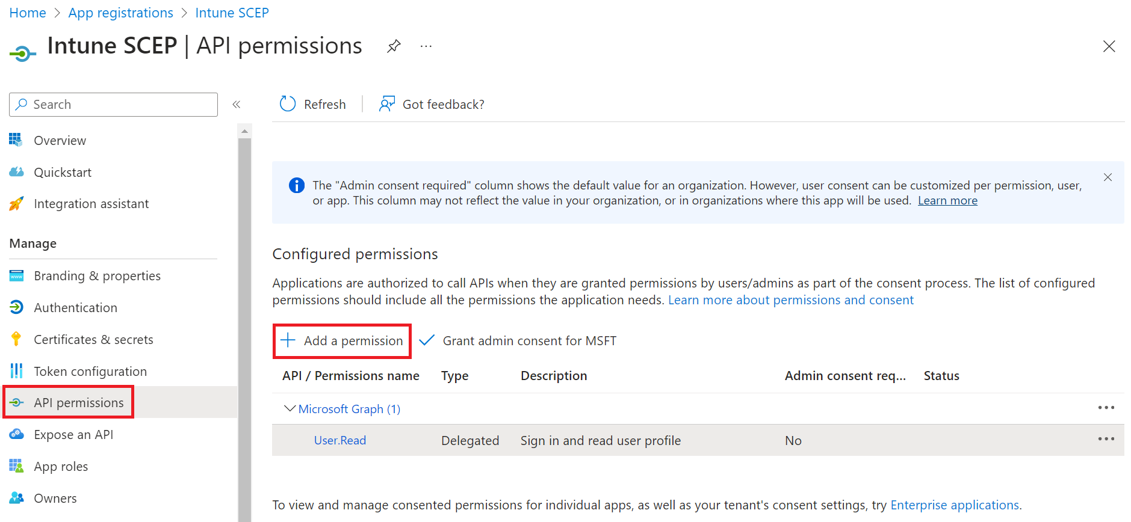Open Microsoft Graph row ellipsis menu
The width and height of the screenshot is (1131, 522).
point(1106,408)
